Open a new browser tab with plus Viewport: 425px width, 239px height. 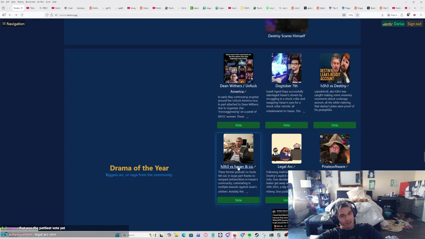tap(415, 8)
